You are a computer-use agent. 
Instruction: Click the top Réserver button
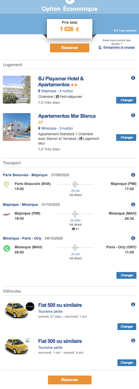click(x=69, y=48)
